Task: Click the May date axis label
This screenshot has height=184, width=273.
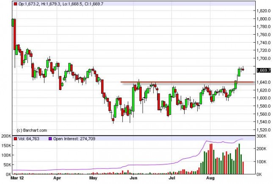Action: [93, 178]
